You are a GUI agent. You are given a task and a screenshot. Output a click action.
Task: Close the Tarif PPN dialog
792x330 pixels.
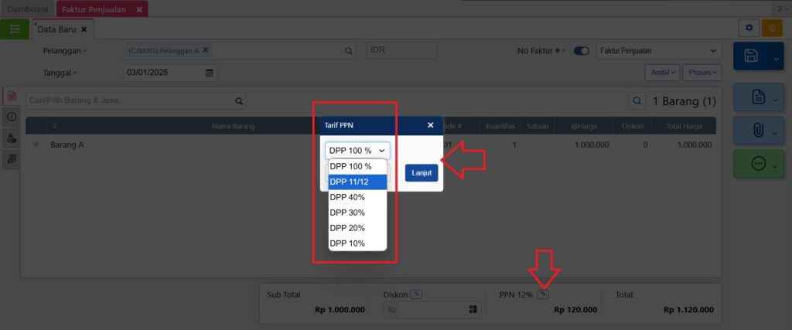click(x=431, y=125)
